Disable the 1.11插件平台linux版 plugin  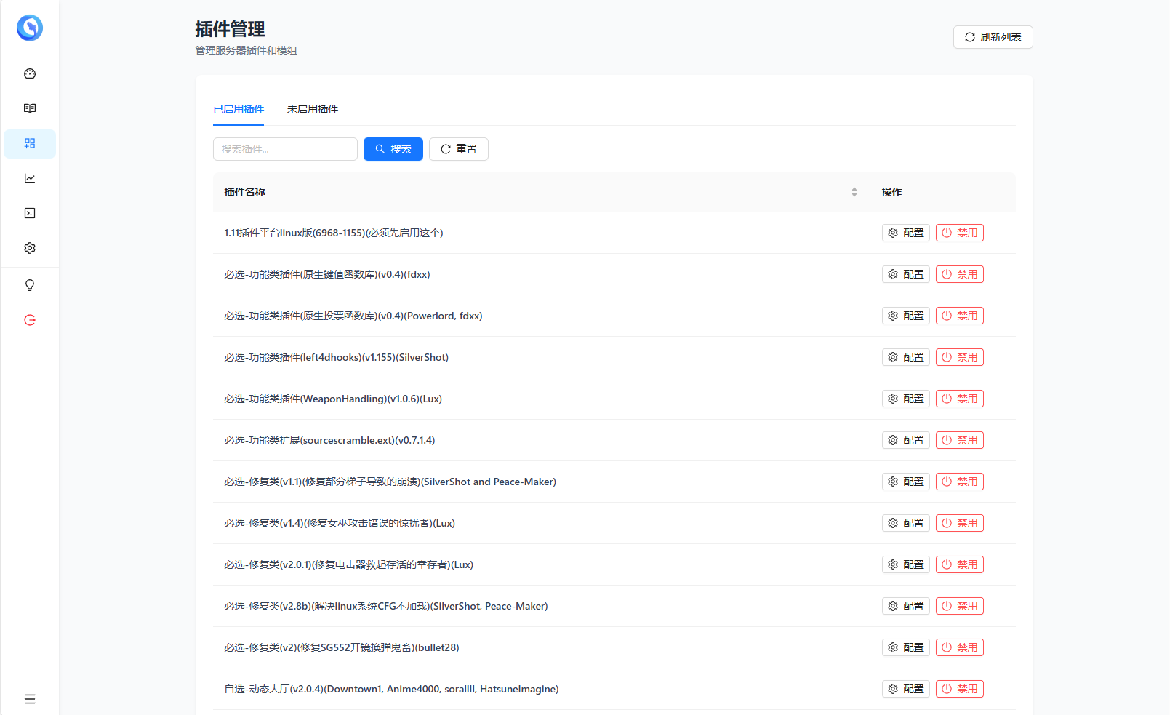[959, 233]
